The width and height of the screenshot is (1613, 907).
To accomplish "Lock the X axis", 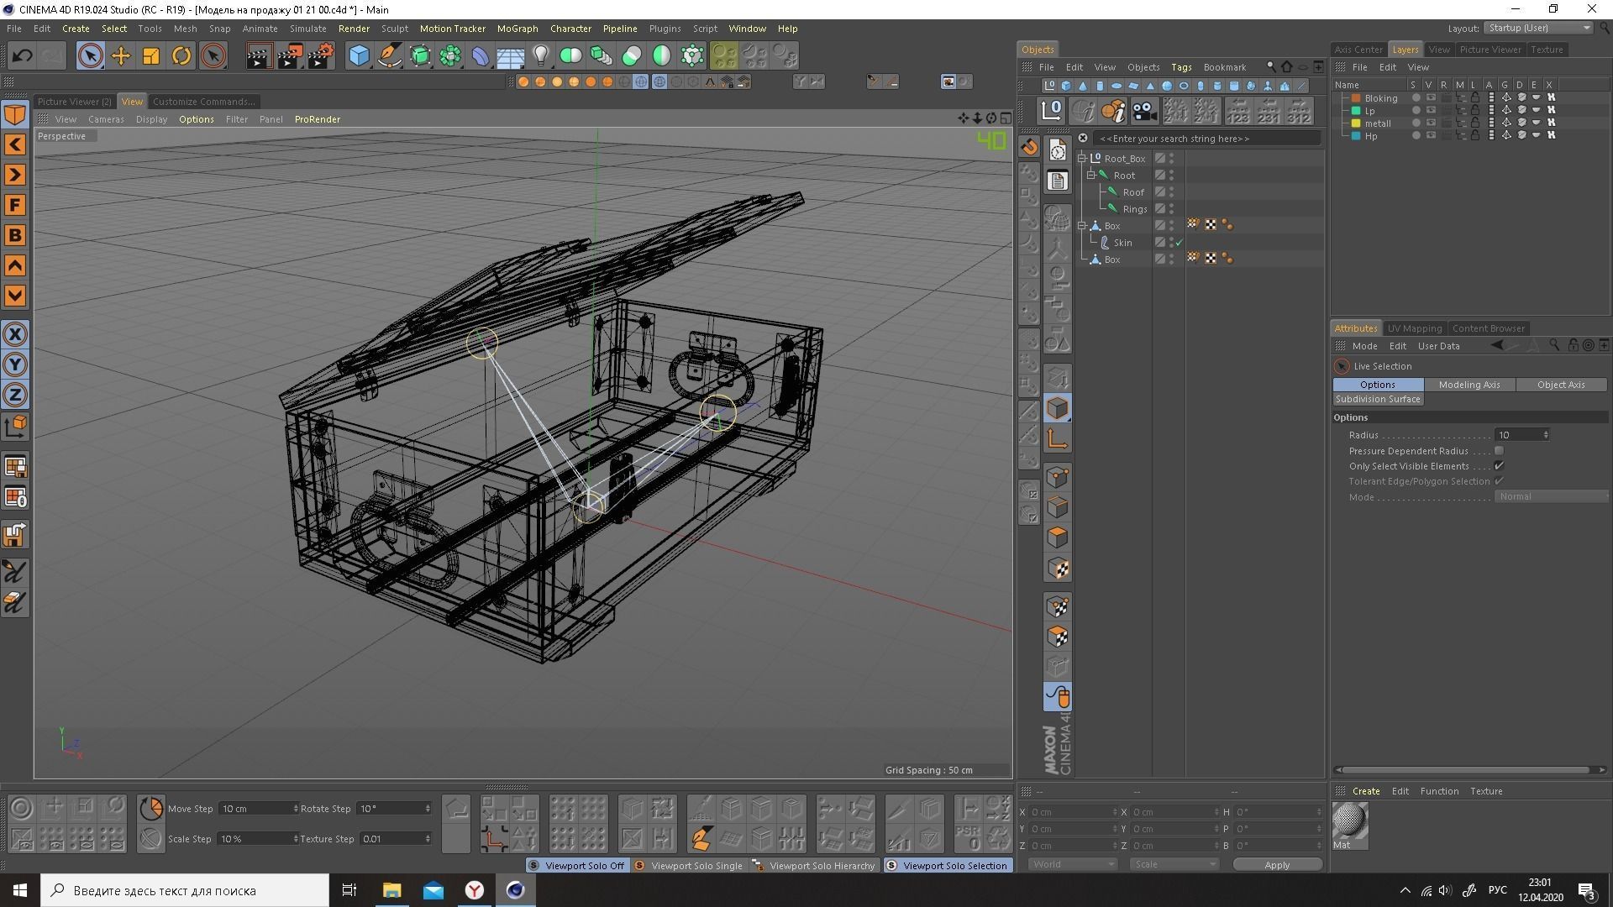I will pos(15,334).
